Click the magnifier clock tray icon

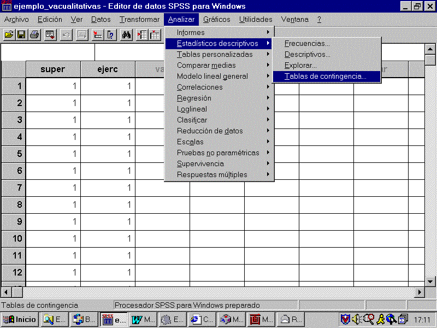pyautogui.click(x=369, y=319)
